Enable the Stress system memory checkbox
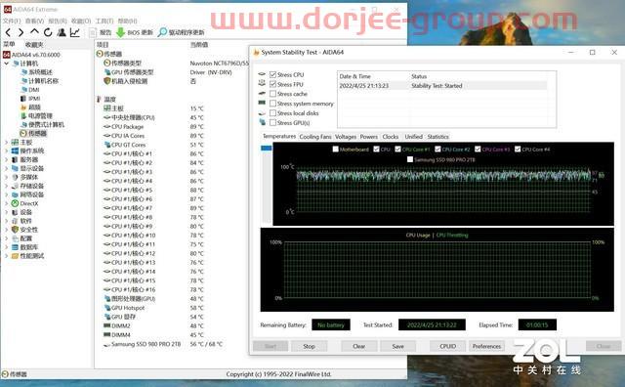The image size is (625, 387). point(273,104)
